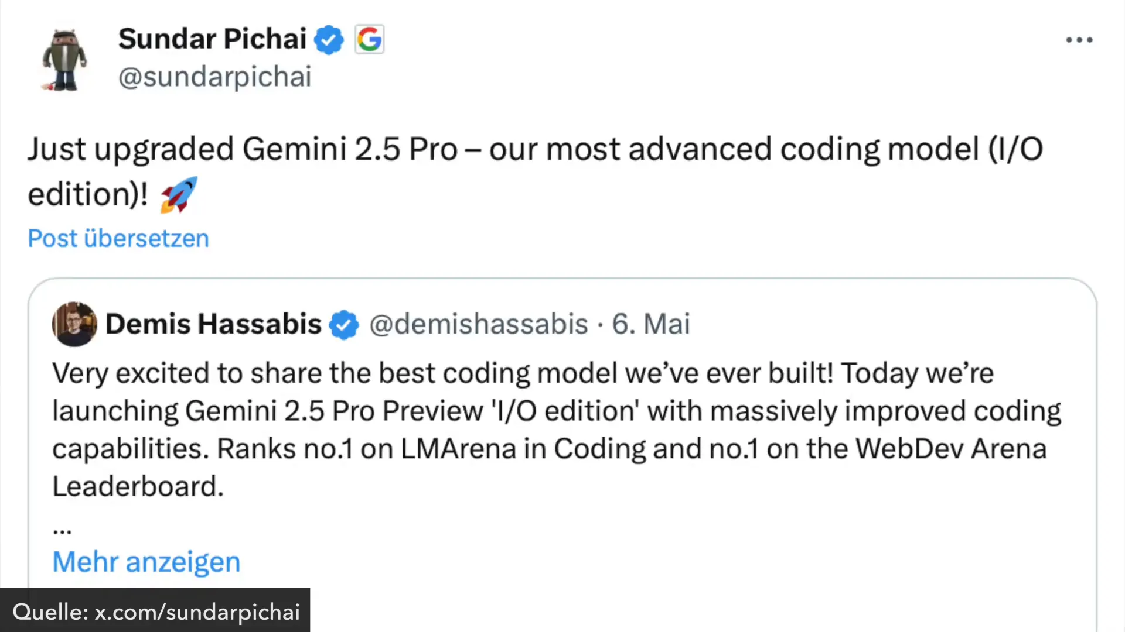Click the 6. Mai timestamp
Screen dimensions: 1125x632
(x=651, y=324)
